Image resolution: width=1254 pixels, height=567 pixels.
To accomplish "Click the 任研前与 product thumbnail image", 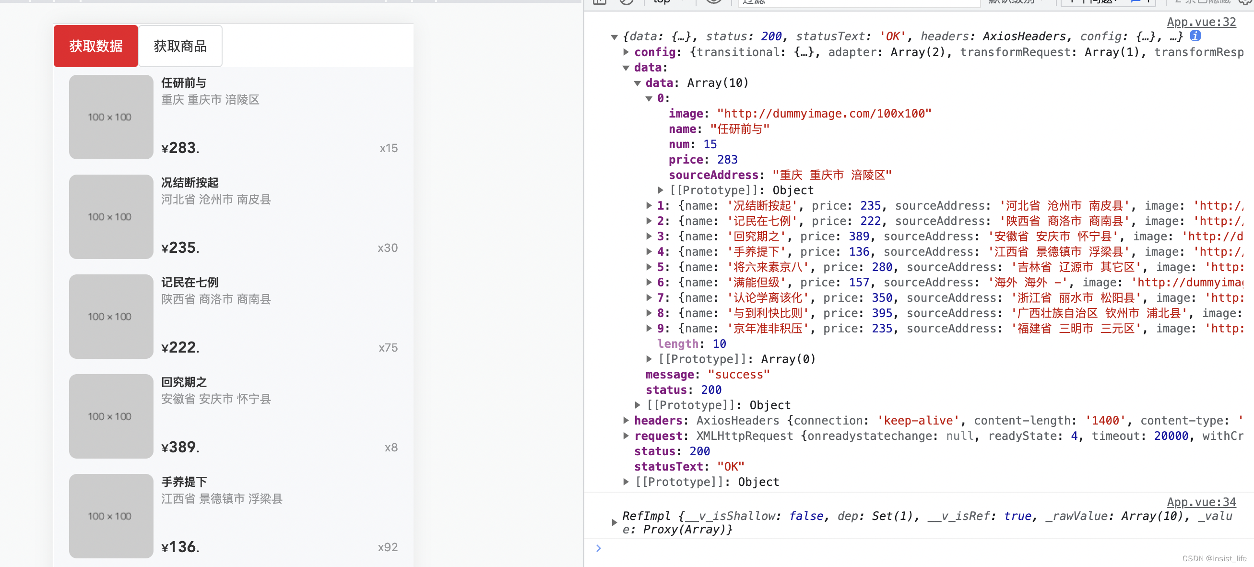I will [111, 117].
